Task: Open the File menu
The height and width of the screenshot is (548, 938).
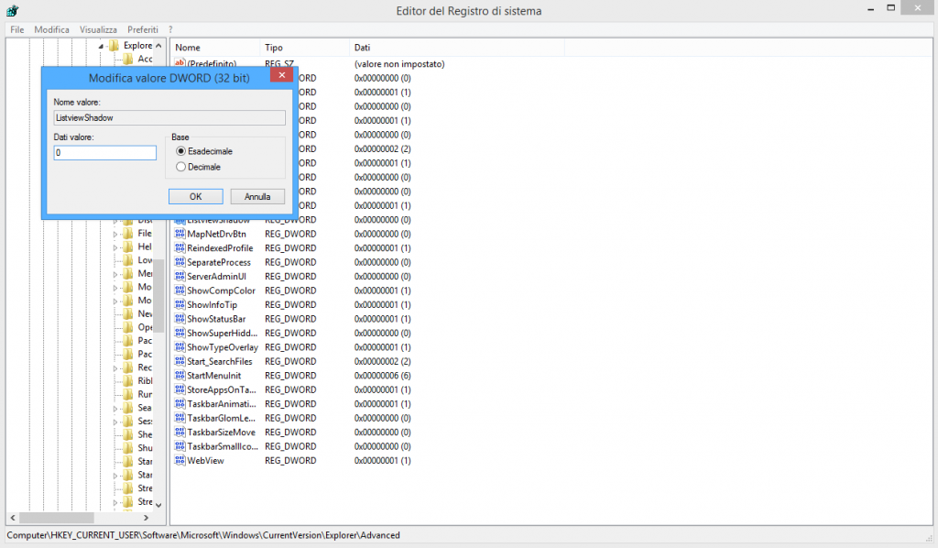Action: [17, 29]
